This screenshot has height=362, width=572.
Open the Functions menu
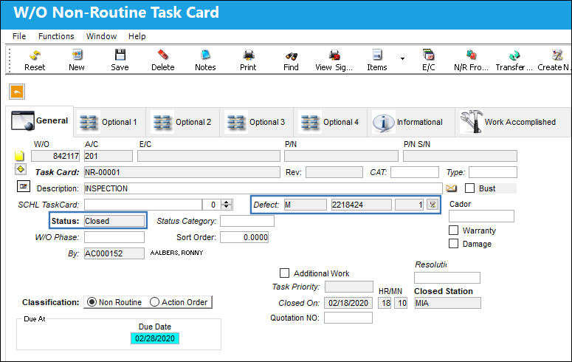click(x=56, y=36)
